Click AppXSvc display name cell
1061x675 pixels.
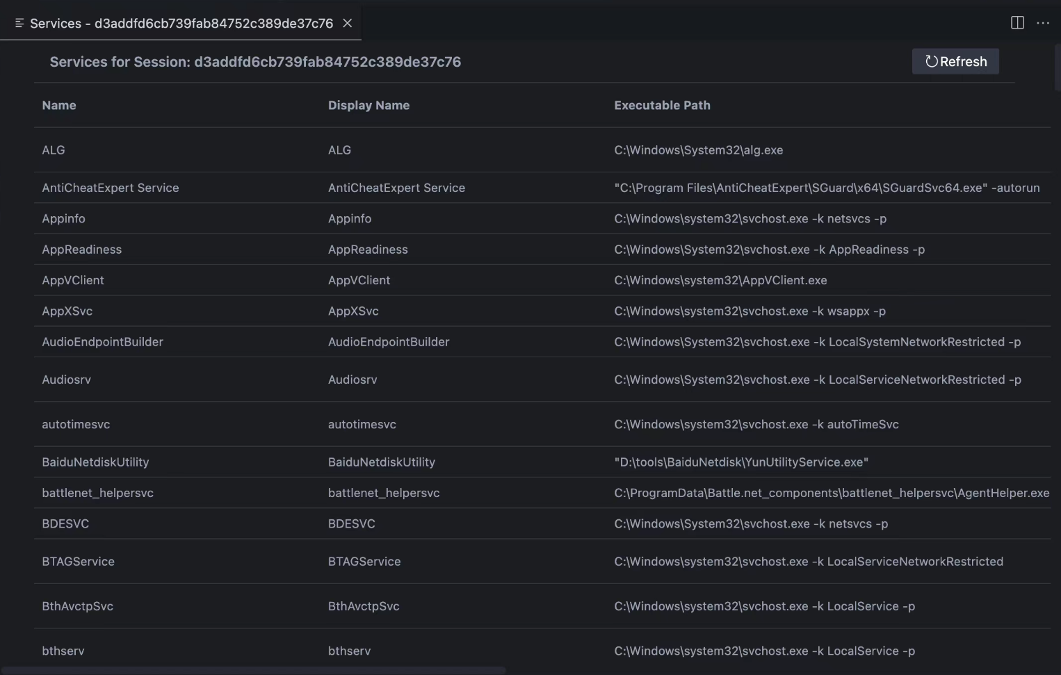[x=353, y=311]
